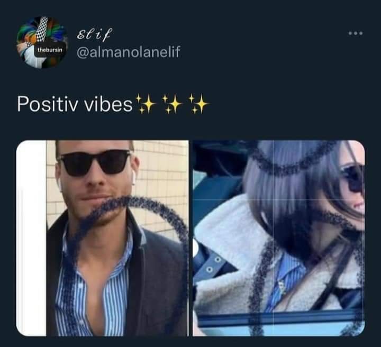
Task: Click the woman's sunglasses in right photo
Action: tap(353, 178)
